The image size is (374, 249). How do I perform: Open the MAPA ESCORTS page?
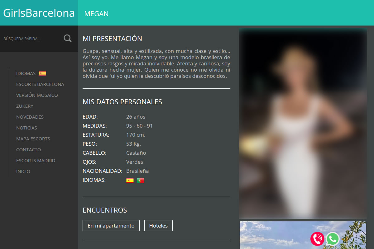(x=33, y=139)
